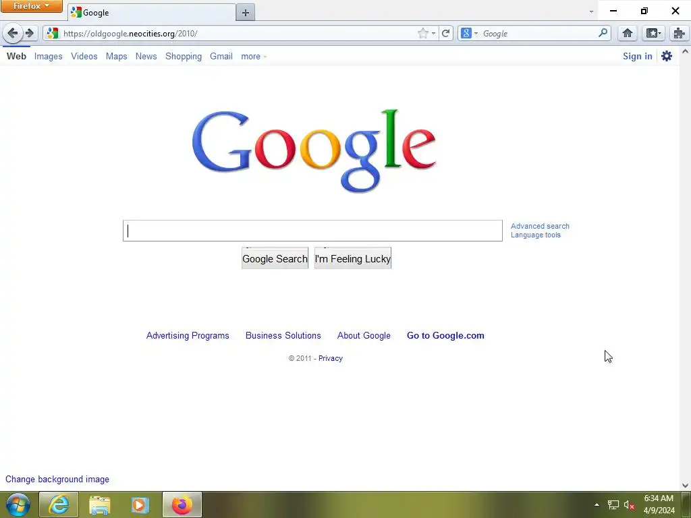691x518 pixels.
Task: Open Windows Explorer folder on the taskbar
Action: (100, 505)
